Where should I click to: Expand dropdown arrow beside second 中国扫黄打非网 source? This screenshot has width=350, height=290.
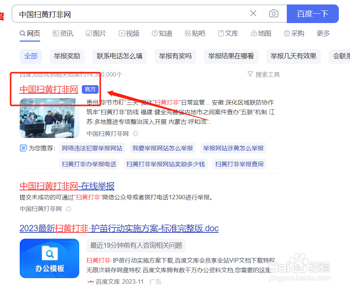[x=68, y=209]
